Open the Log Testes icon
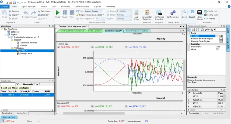 pos(136,15)
